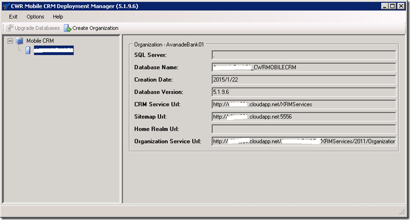Open the Options menu
Viewport: 410px width, 220px height.
(x=35, y=17)
